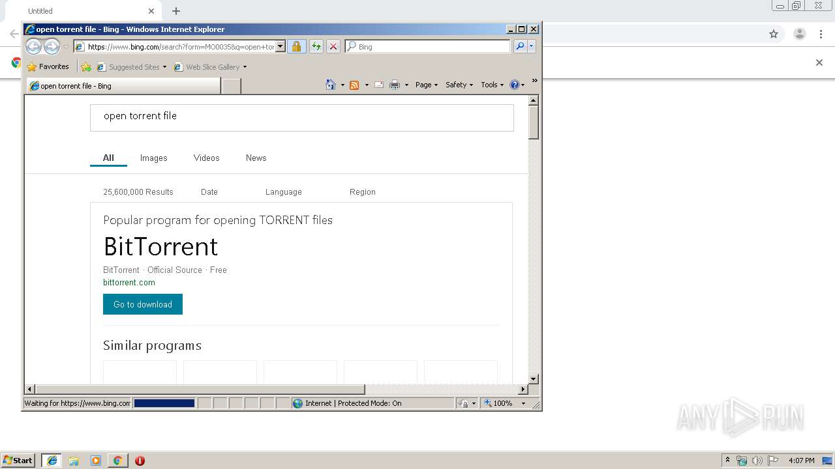Viewport: 835px width, 469px height.
Task: Expand command bar overflow chevron
Action: click(x=534, y=81)
